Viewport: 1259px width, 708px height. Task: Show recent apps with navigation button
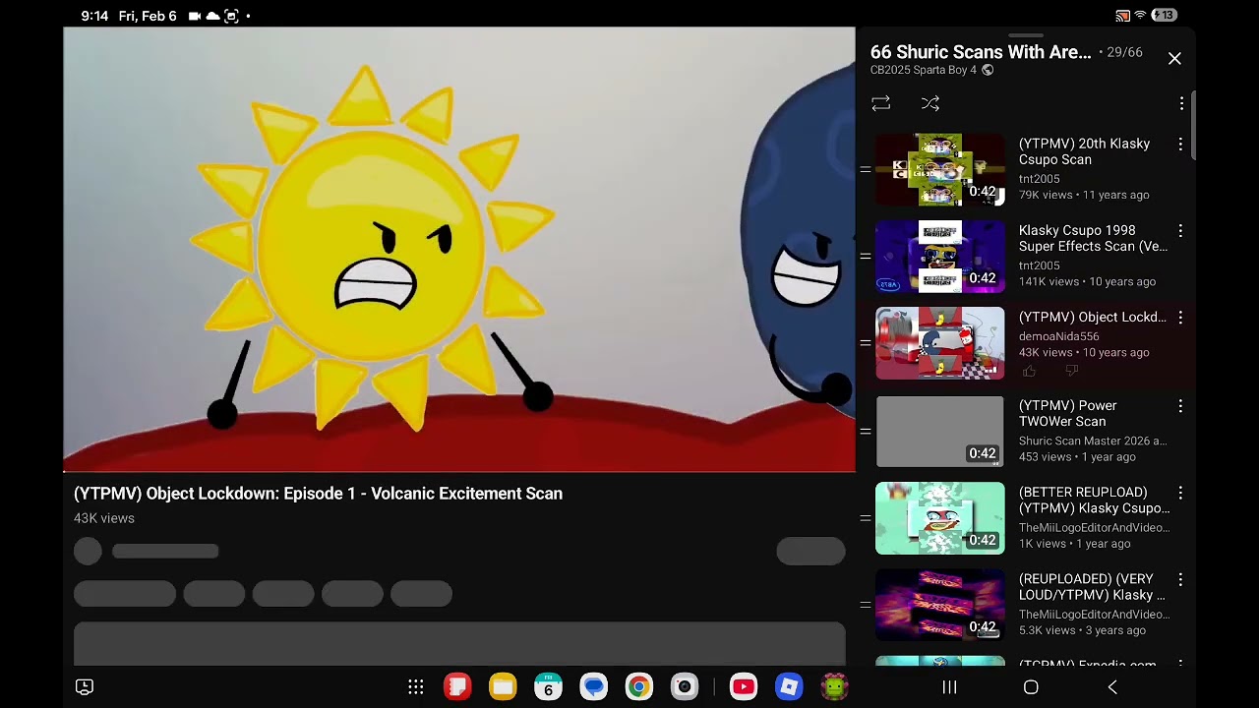pyautogui.click(x=949, y=687)
